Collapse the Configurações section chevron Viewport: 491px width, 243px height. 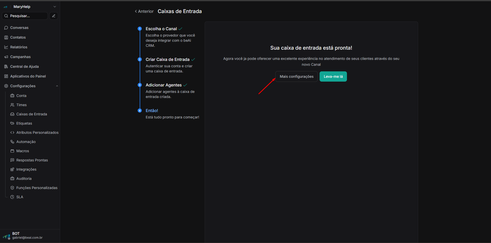pyautogui.click(x=57, y=86)
